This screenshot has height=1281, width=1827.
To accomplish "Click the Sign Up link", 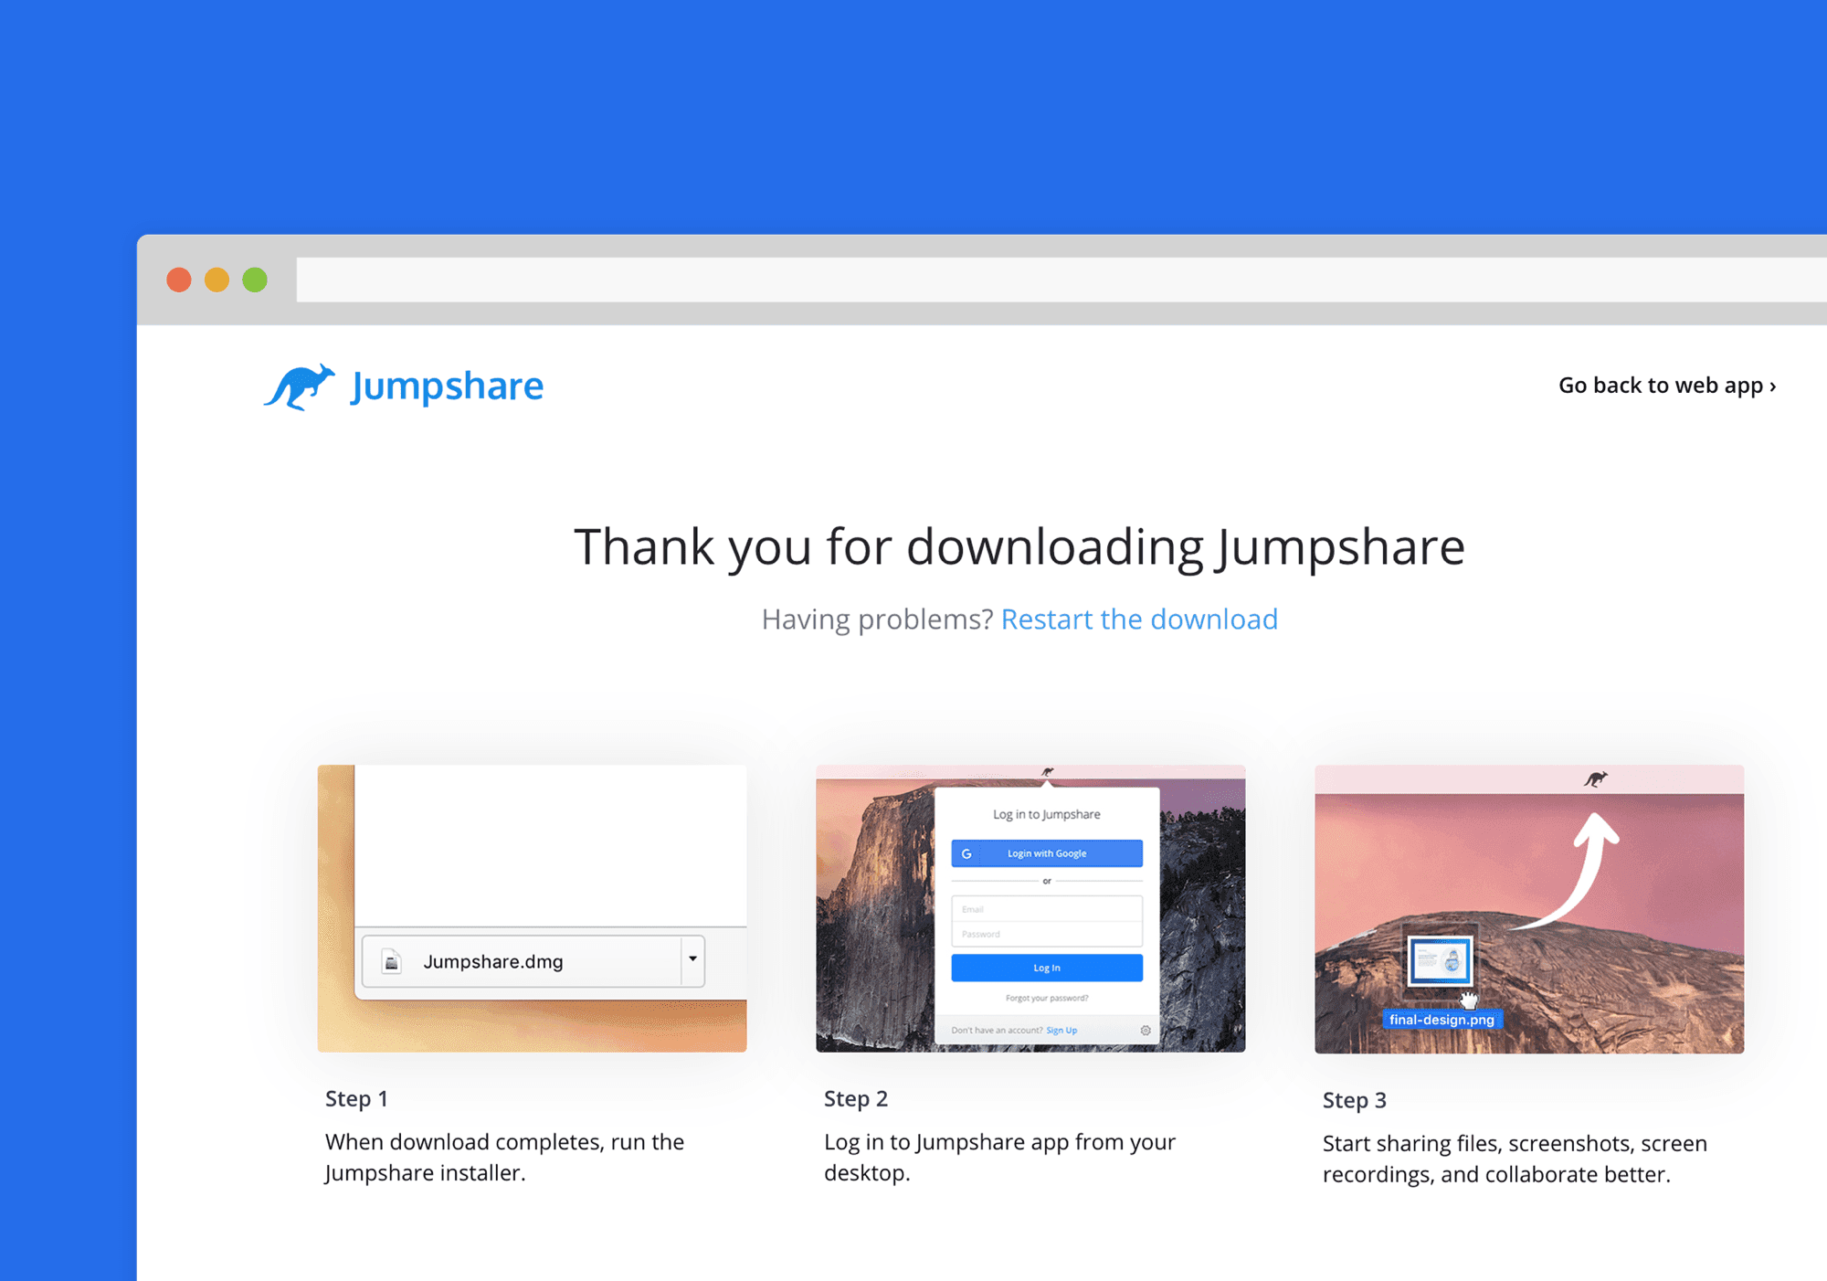I will 1061,1030.
